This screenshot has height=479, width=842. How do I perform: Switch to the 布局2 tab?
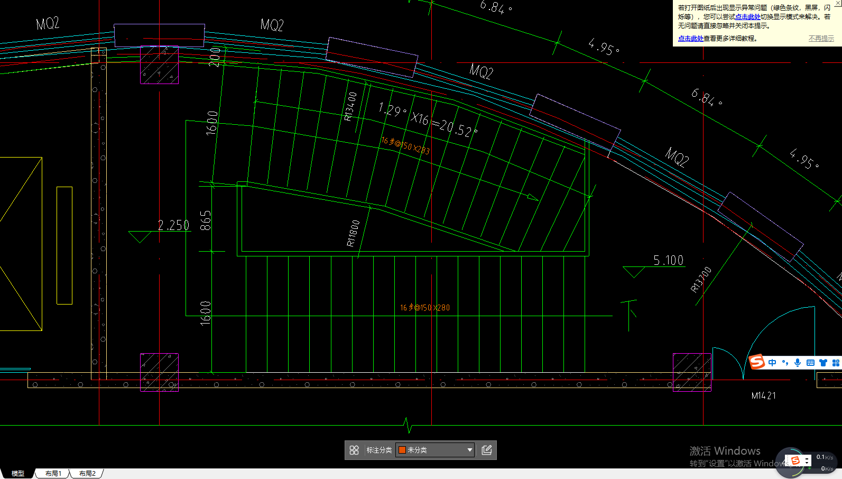tap(87, 473)
